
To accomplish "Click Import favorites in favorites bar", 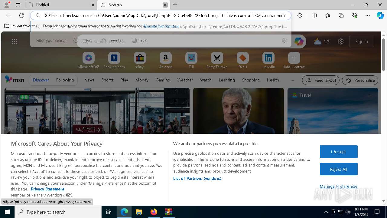I will tap(21, 26).
